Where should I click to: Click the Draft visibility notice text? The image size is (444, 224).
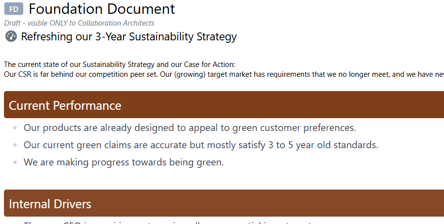tap(79, 23)
